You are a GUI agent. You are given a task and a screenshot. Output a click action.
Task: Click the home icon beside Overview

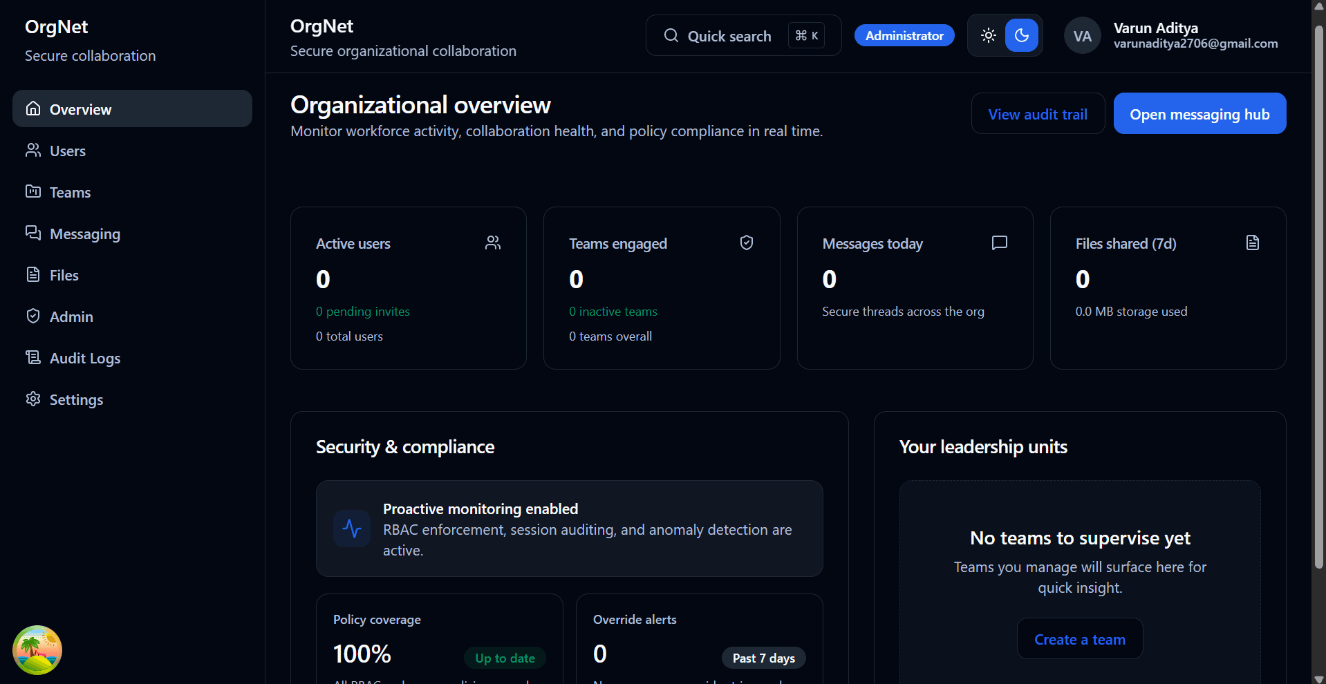click(32, 108)
